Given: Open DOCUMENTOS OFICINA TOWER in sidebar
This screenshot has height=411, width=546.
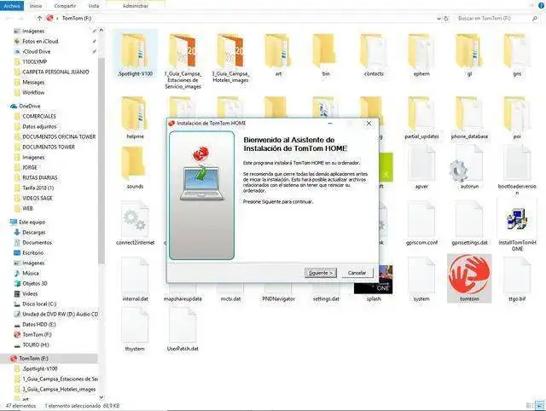Looking at the screenshot, I should tap(59, 137).
